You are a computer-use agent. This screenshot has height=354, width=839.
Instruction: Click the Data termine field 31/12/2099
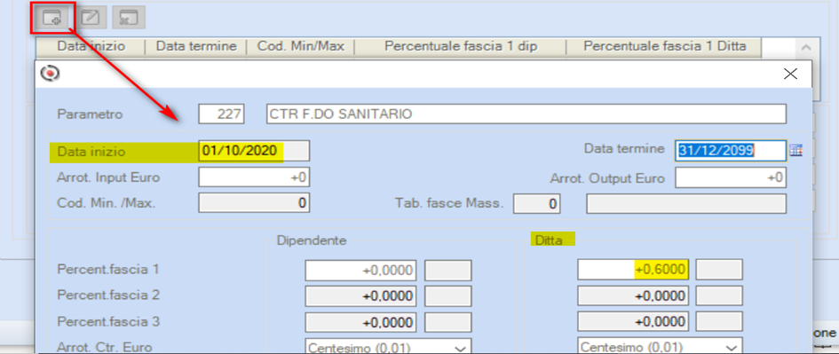pos(731,151)
